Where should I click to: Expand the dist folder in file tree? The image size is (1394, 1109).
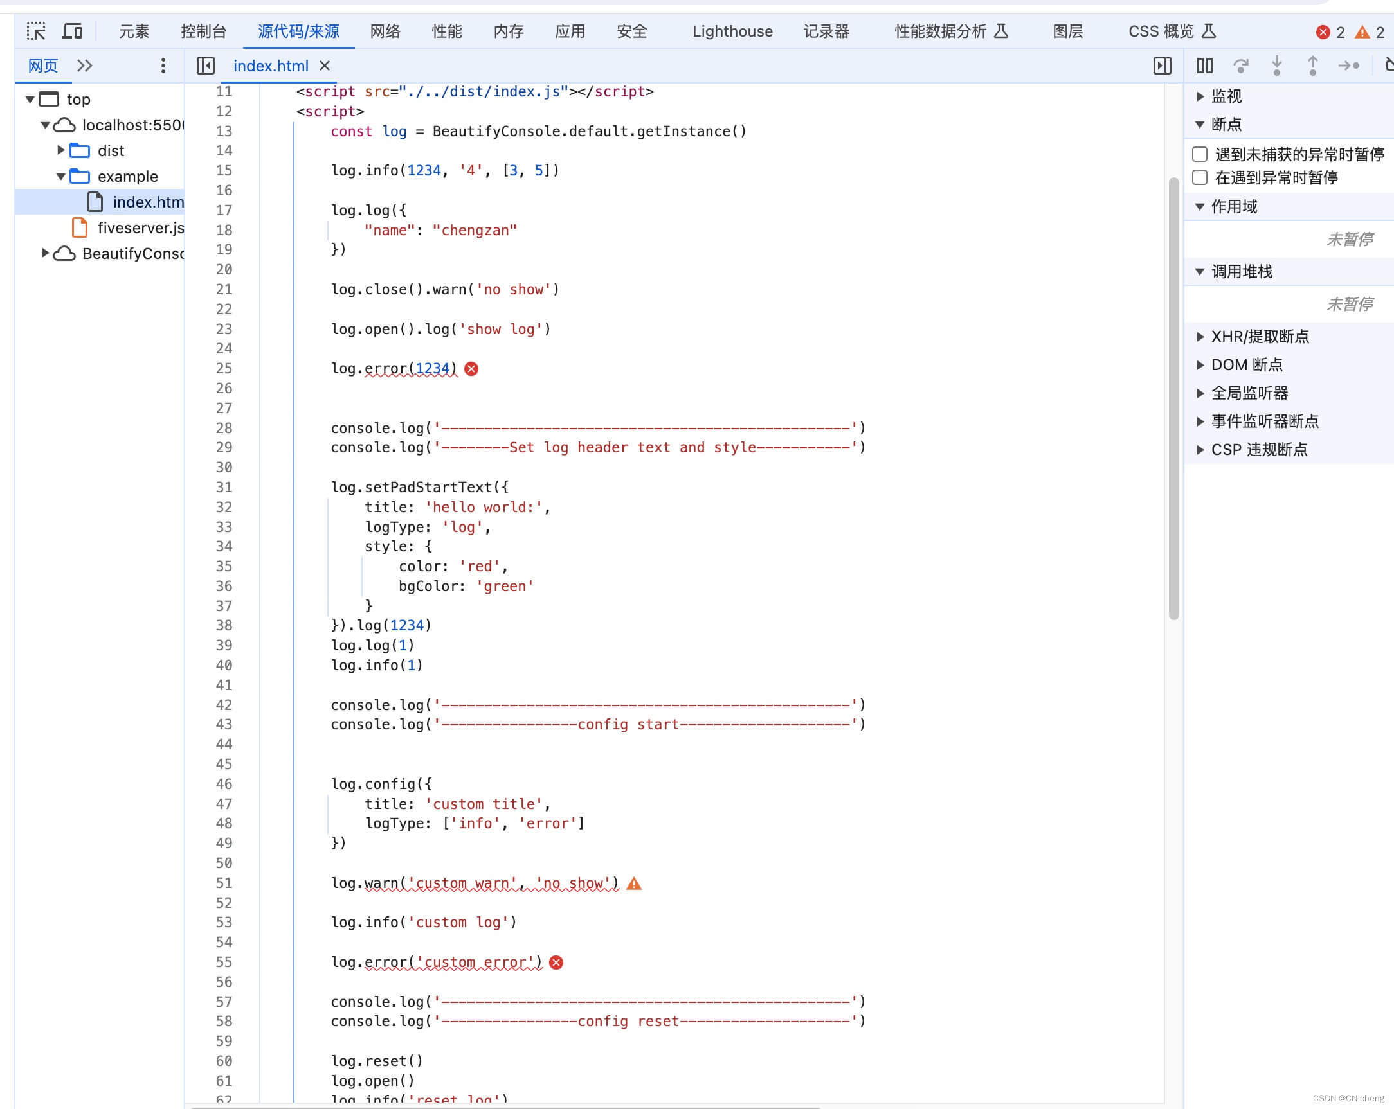[61, 150]
